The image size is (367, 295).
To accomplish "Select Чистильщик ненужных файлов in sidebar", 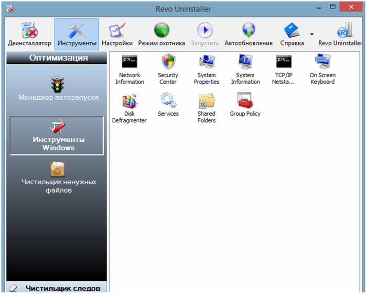I will [58, 177].
